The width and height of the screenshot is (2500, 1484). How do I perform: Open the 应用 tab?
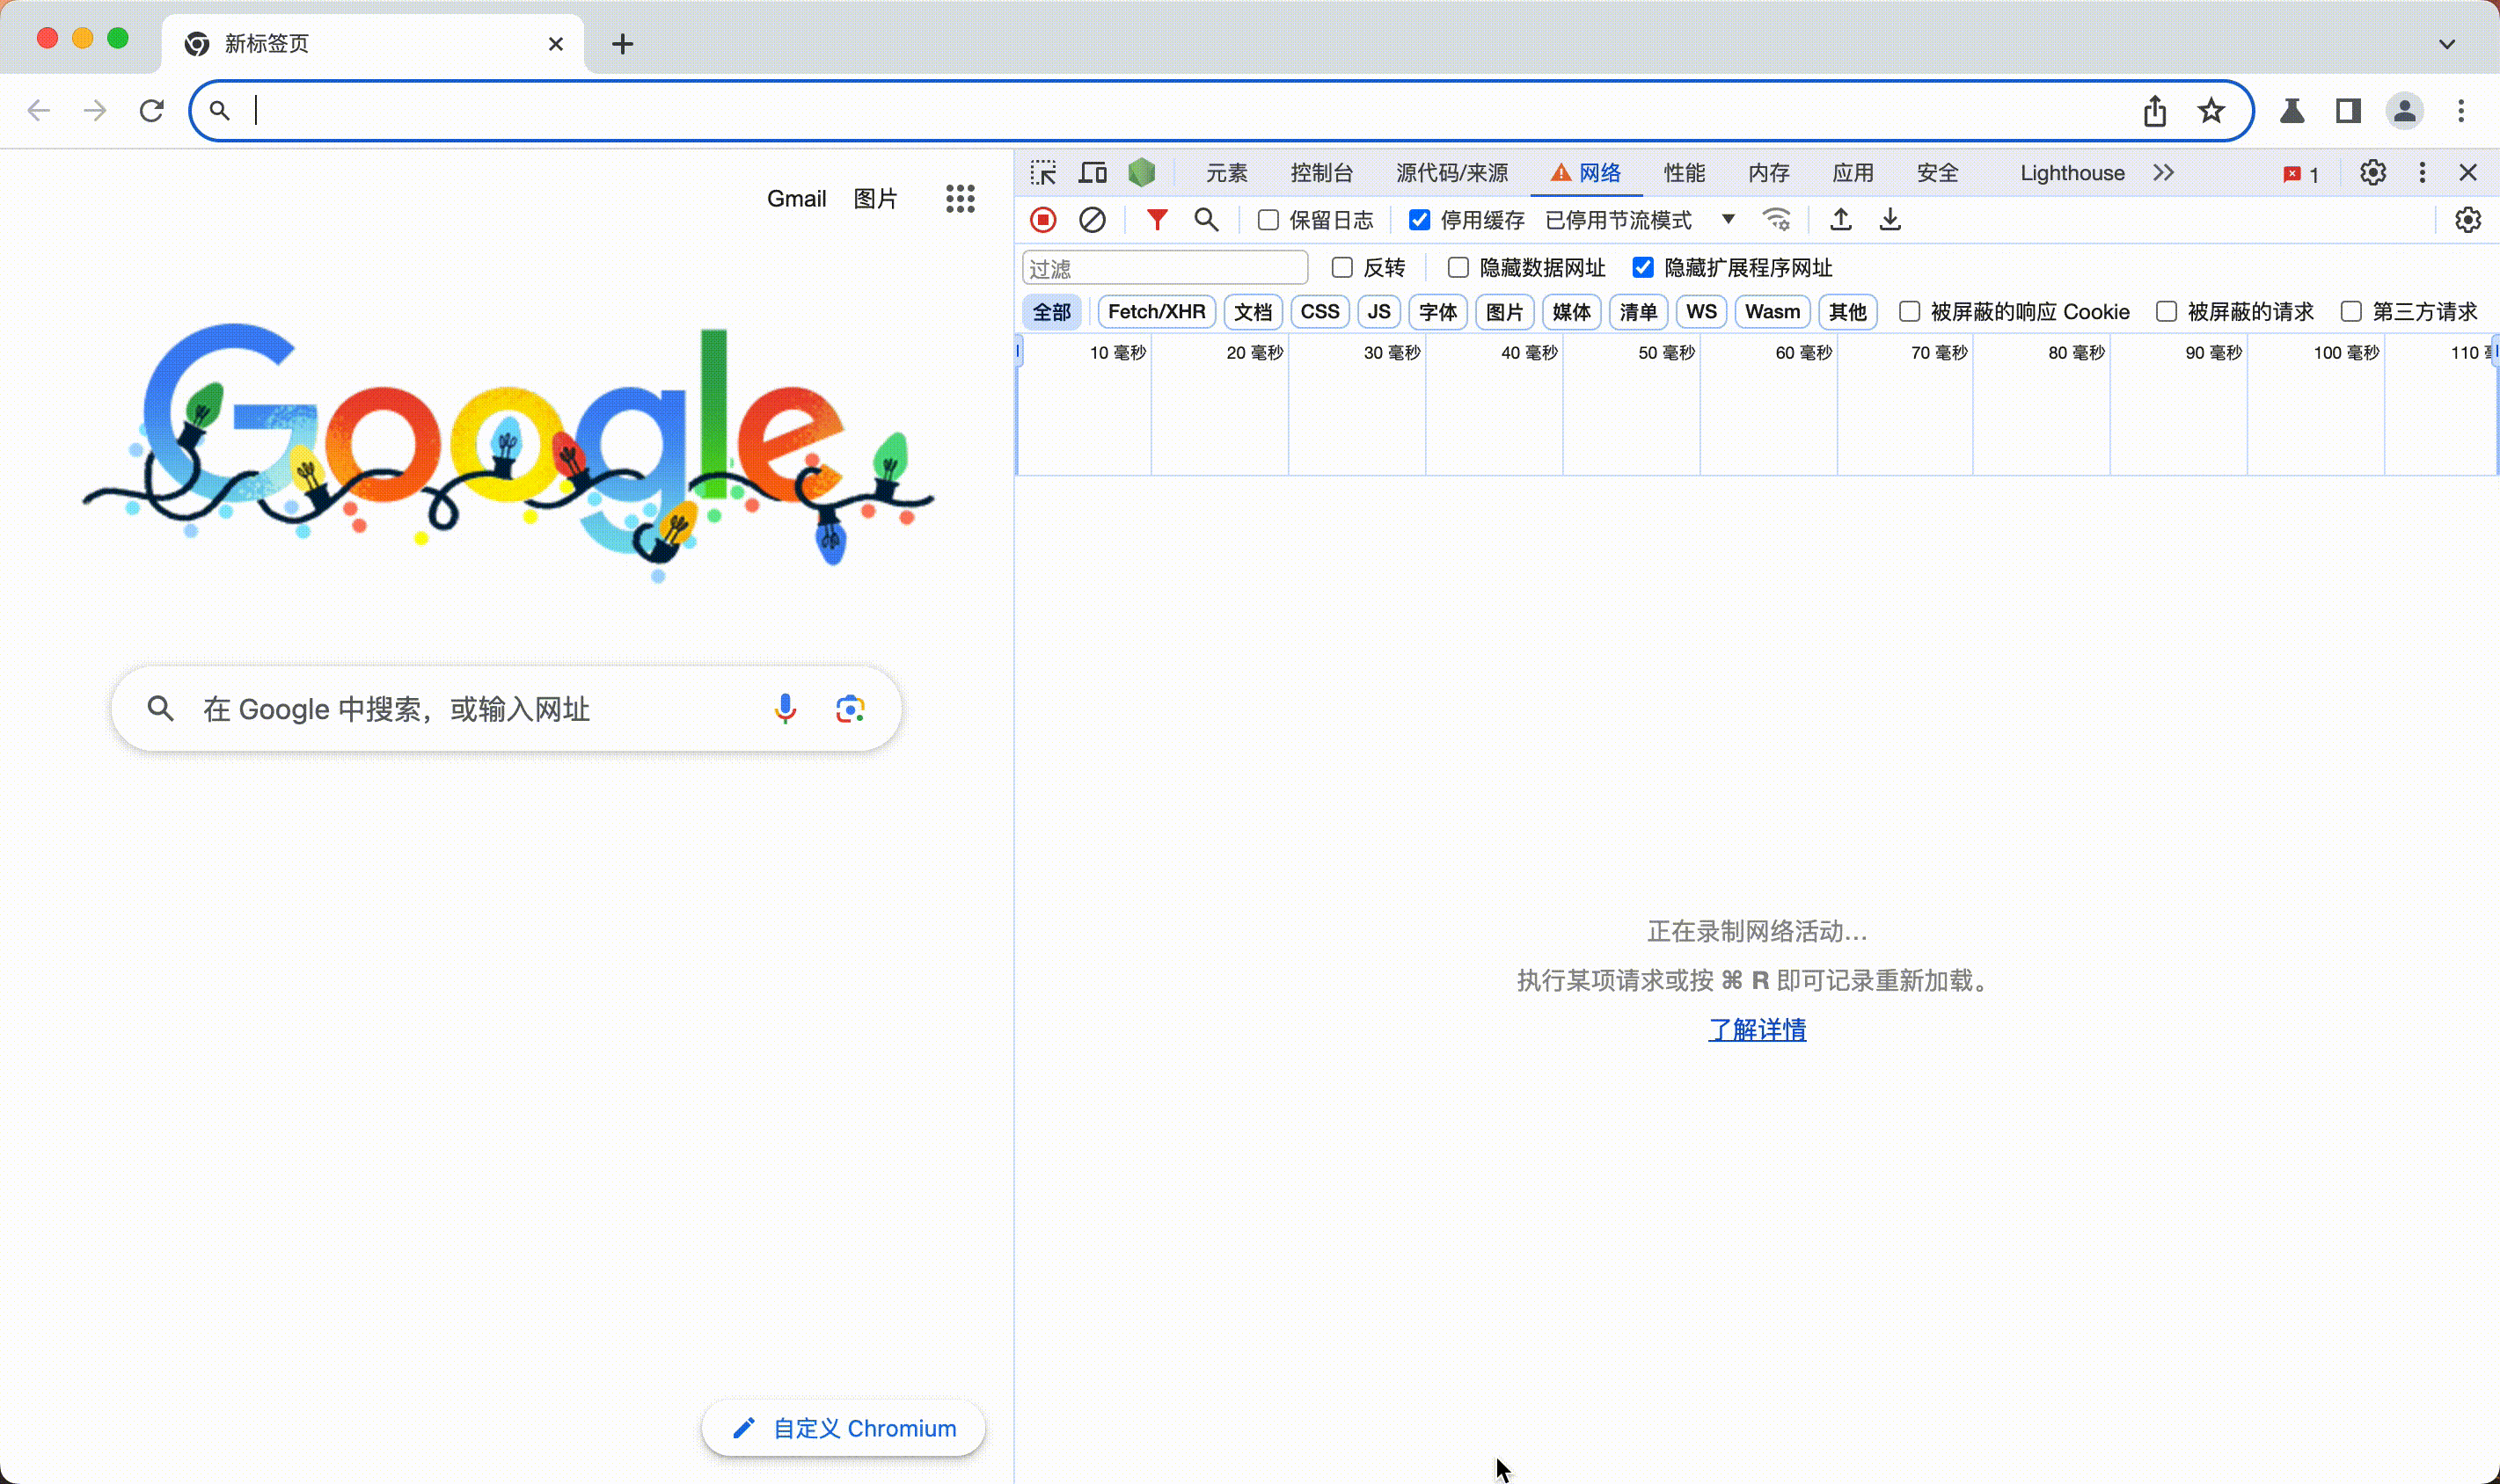coord(1853,173)
